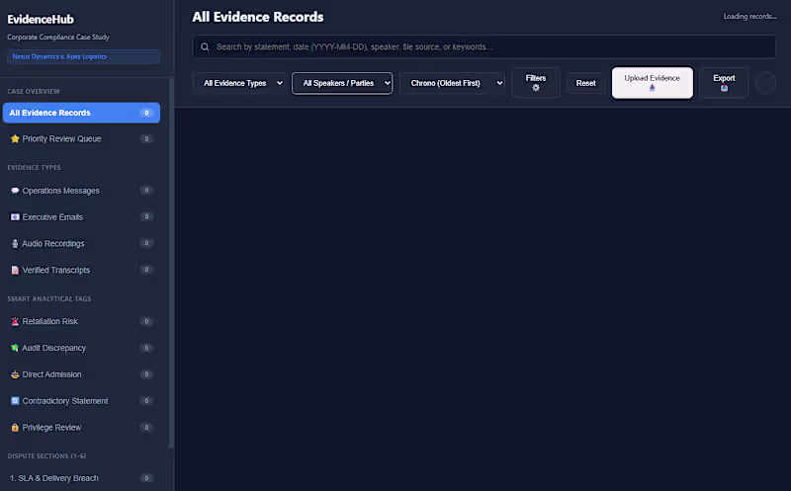Click the Priority Review Queue star icon
Image resolution: width=791 pixels, height=491 pixels.
pyautogui.click(x=15, y=138)
